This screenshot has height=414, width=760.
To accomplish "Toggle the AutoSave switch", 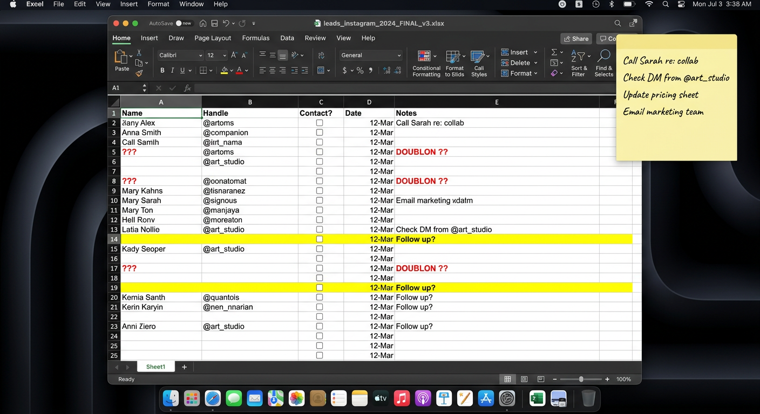I will click(x=184, y=24).
